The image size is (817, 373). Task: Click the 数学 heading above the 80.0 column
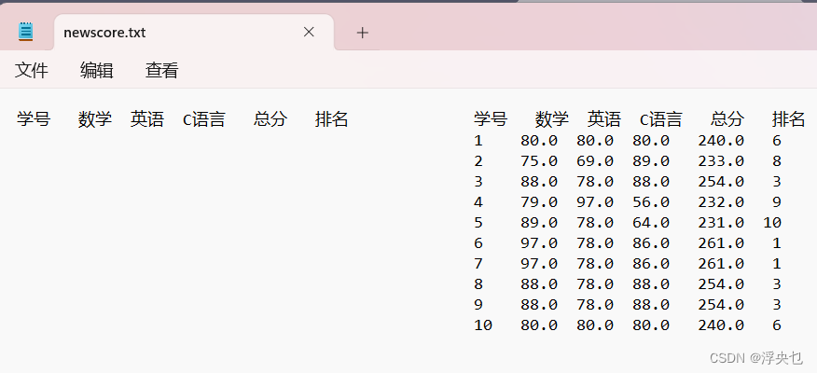552,119
